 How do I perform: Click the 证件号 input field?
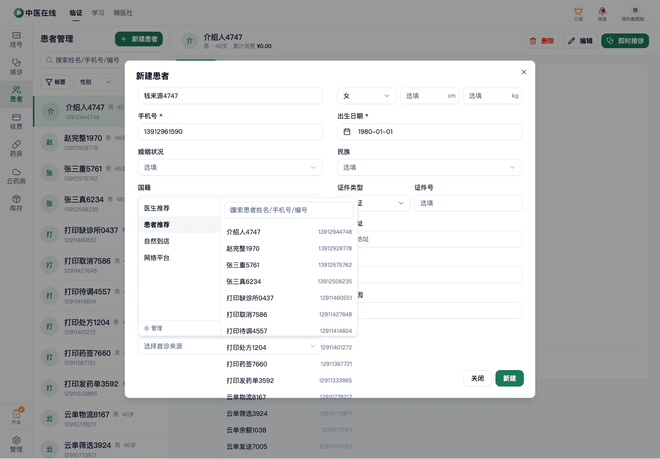point(468,203)
